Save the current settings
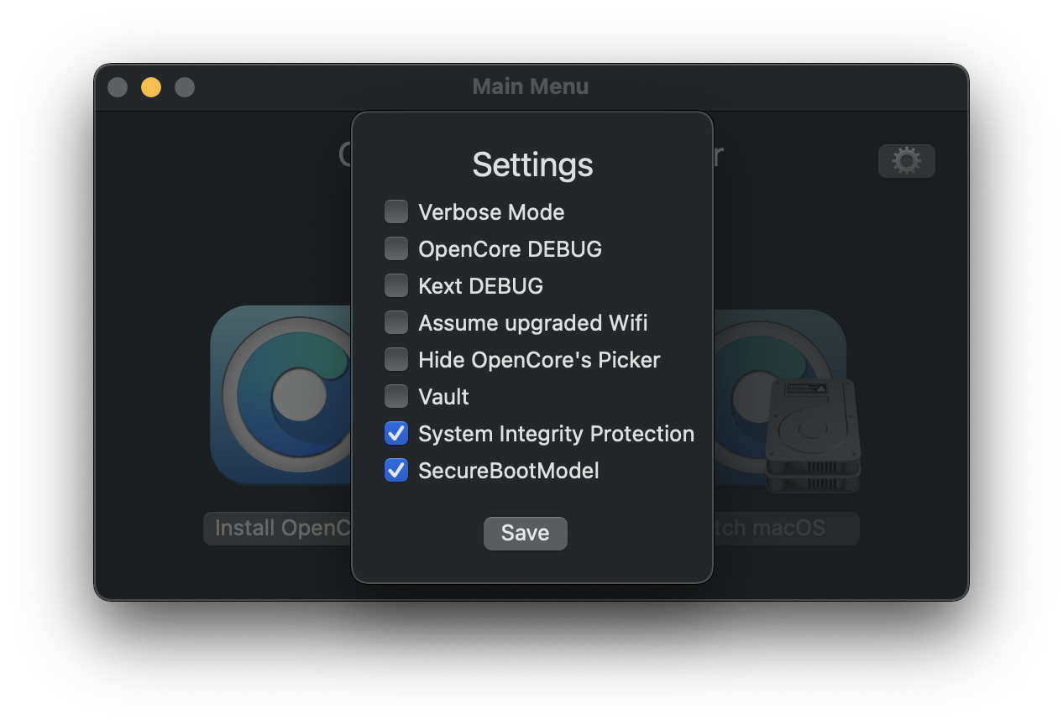 [x=525, y=533]
